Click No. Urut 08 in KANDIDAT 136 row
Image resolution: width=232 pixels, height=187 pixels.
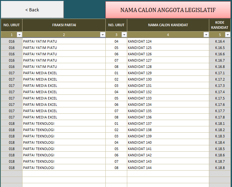(116, 117)
